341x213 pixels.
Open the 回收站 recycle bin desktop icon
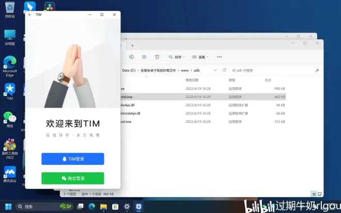[x=10, y=10]
